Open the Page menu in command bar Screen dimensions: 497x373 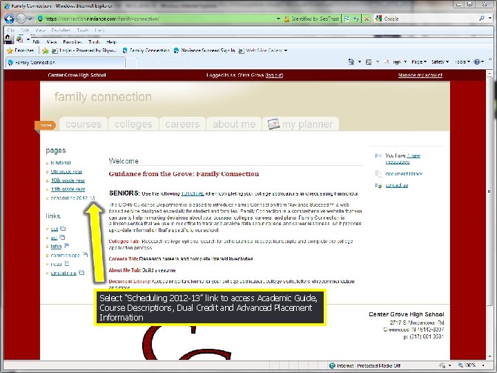pyautogui.click(x=419, y=62)
